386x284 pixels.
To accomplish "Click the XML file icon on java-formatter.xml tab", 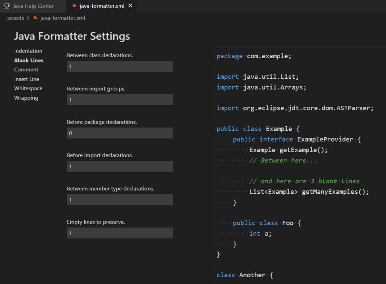I will (75, 6).
